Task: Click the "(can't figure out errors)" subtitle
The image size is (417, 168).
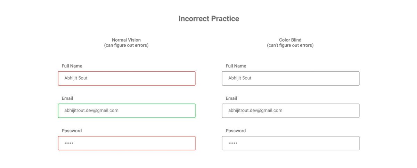Action: (290, 45)
